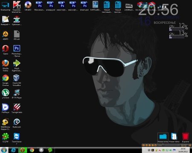This screenshot has width=192, height=153.
Task: Open the Computer desktop icon
Action: (6, 6)
